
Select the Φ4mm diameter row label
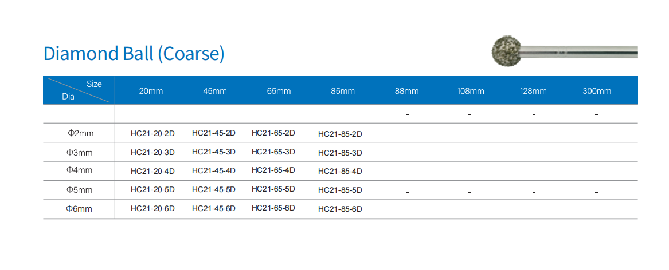[80, 170]
